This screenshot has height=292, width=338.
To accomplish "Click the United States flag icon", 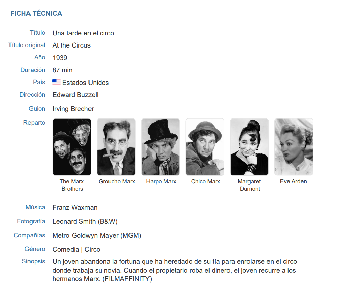I will (x=57, y=82).
